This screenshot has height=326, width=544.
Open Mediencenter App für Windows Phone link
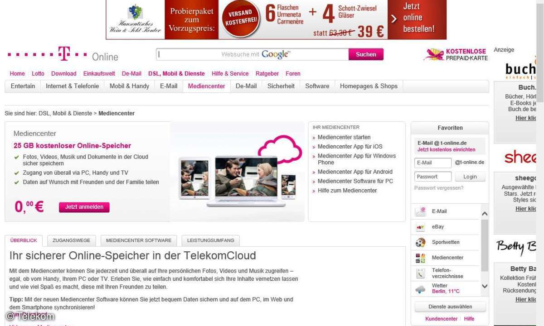coord(357,159)
